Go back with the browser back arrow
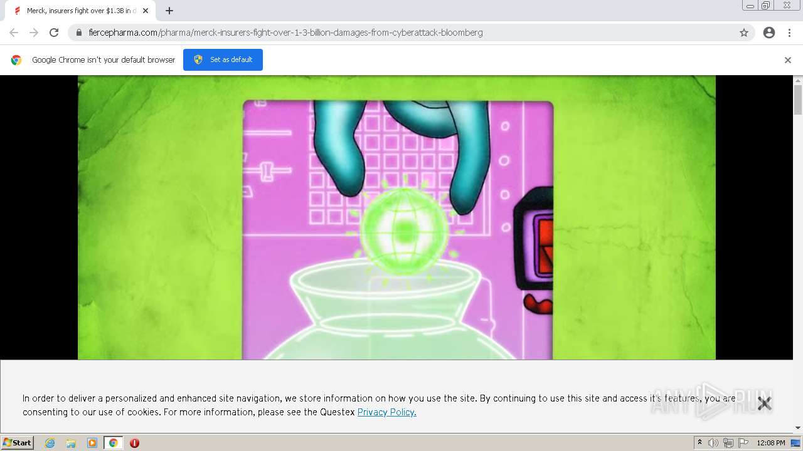Viewport: 803px width, 451px height. (14, 33)
